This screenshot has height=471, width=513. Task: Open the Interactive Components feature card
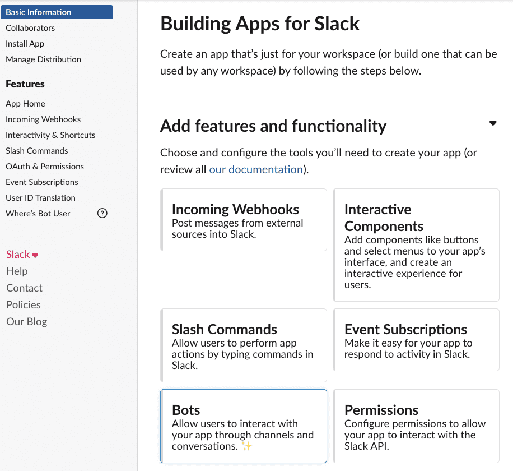416,245
